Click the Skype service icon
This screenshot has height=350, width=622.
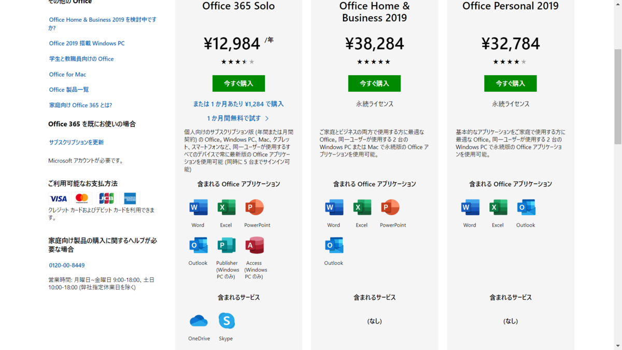coord(227,321)
